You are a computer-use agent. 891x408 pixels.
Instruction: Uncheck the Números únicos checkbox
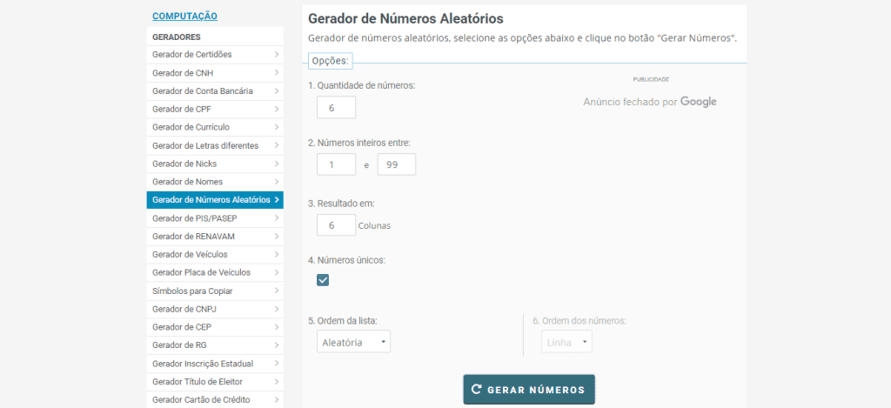[323, 279]
